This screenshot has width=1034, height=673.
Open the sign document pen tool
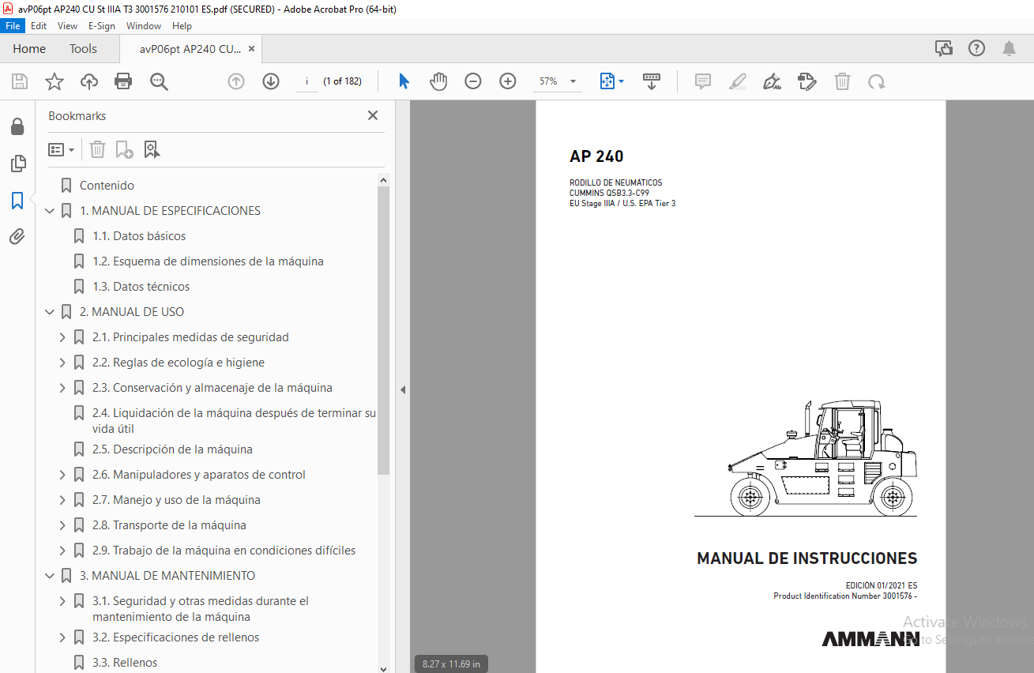(x=772, y=81)
